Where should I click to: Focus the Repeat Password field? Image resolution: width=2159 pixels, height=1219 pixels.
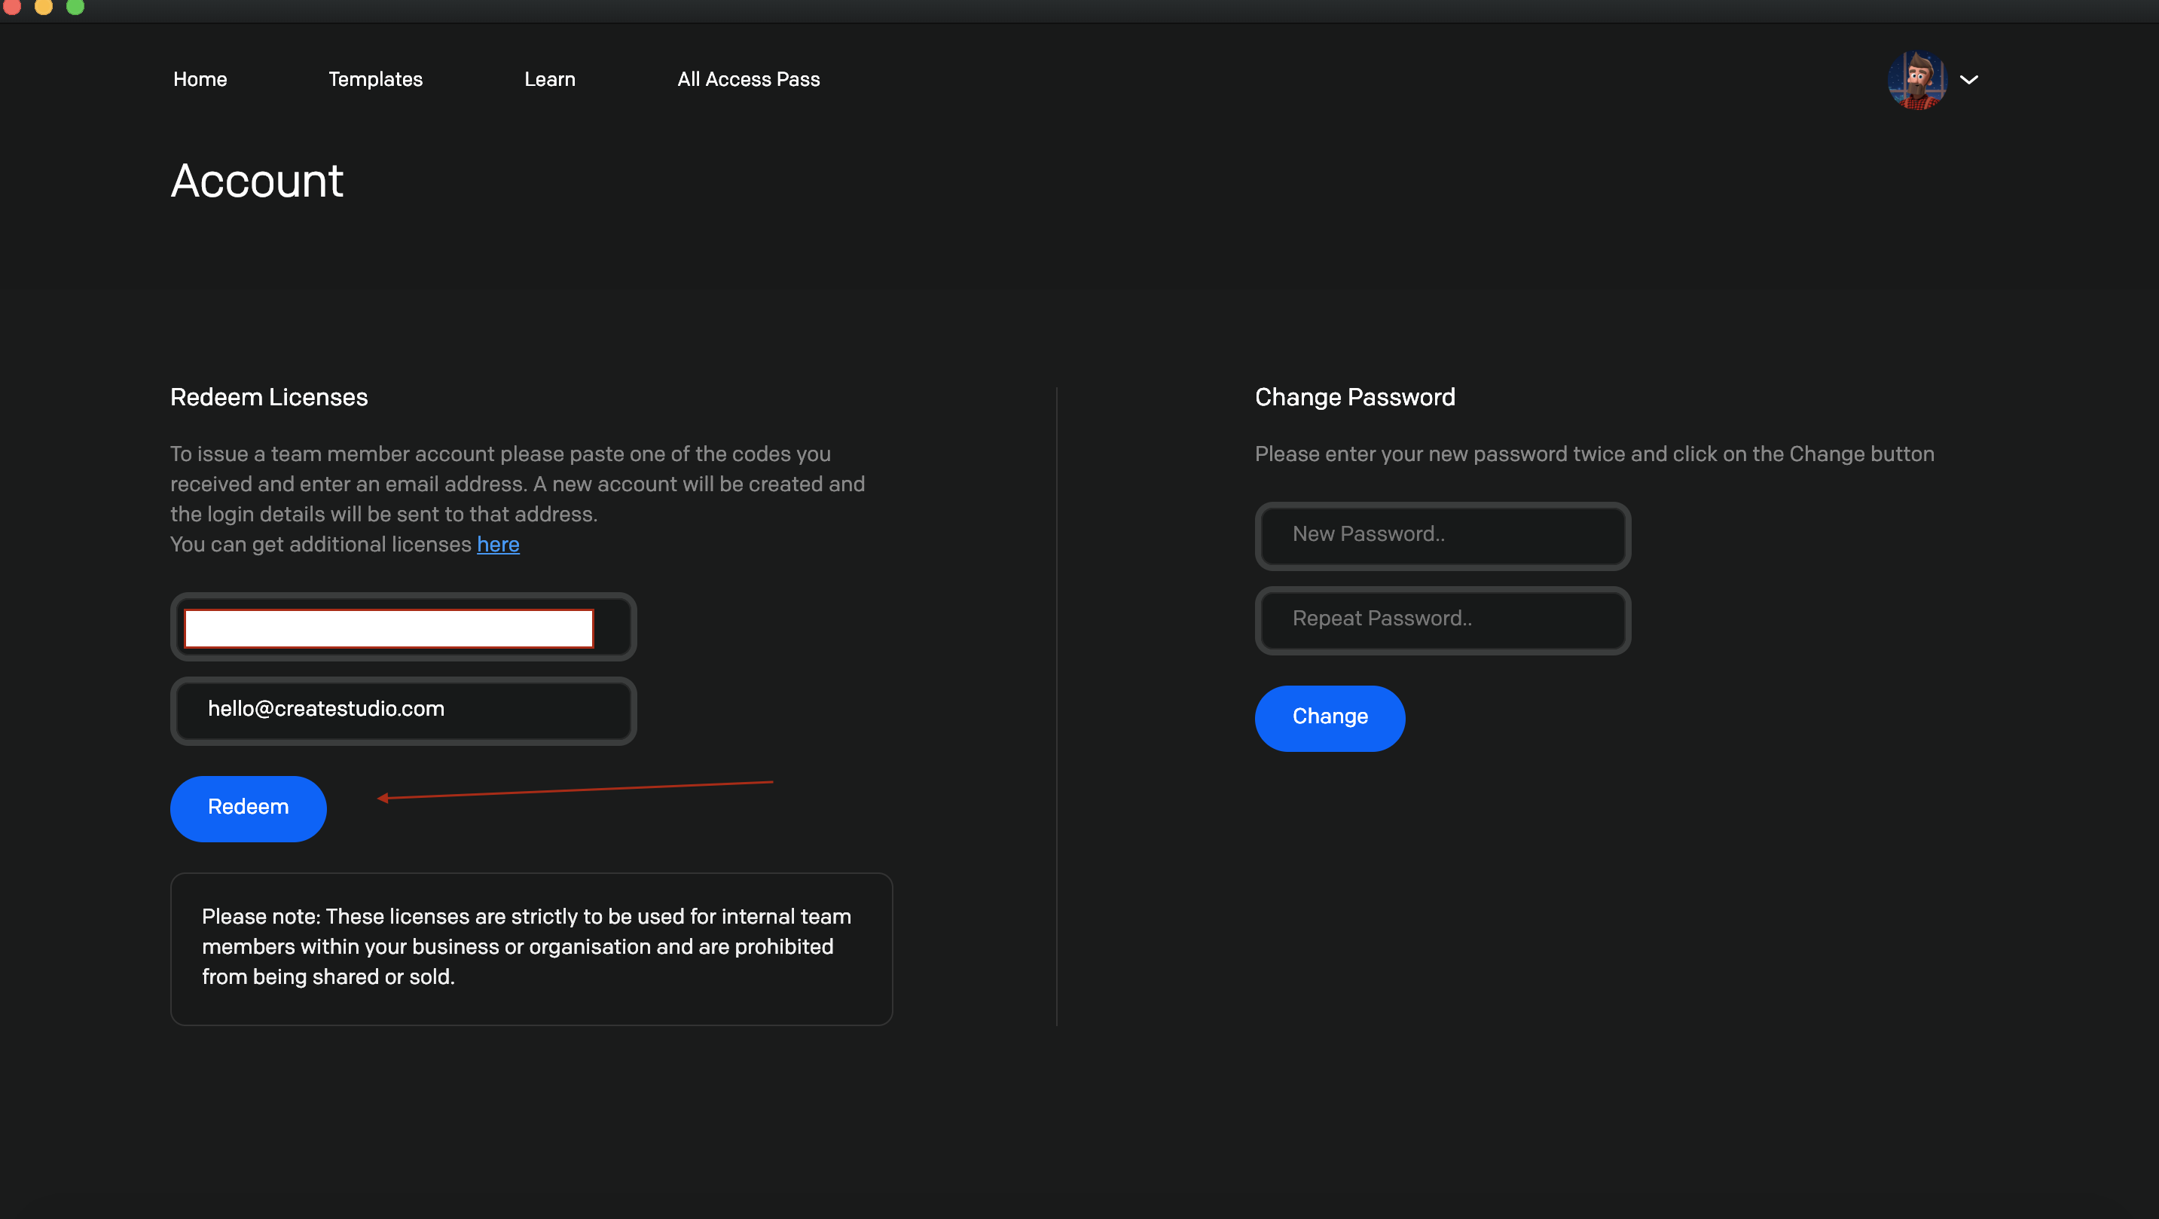[x=1442, y=619]
